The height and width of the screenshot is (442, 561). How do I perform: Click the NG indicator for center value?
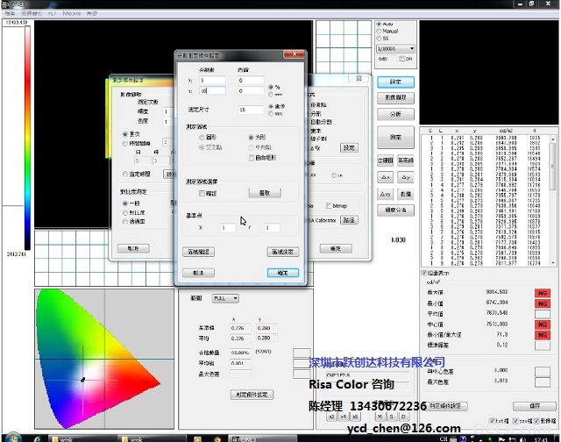[x=543, y=324]
